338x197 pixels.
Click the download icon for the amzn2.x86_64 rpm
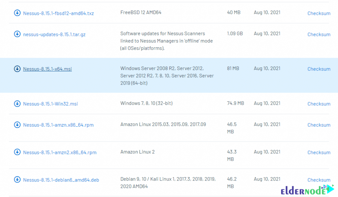(17, 152)
